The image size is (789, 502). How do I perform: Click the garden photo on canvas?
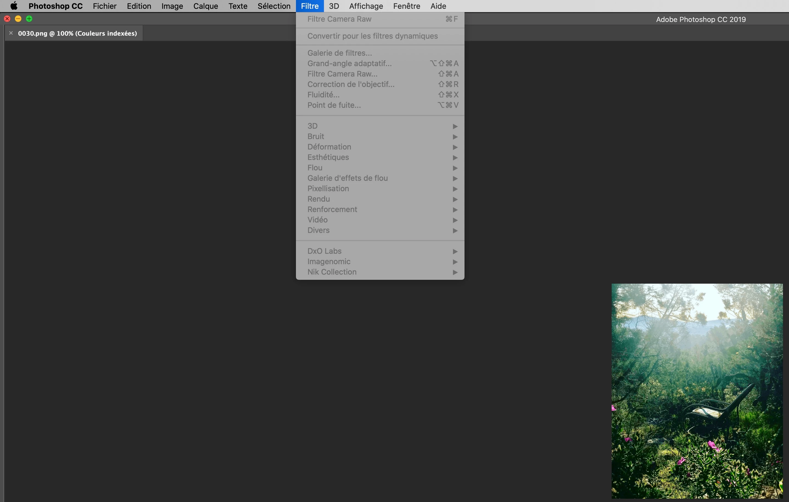pos(696,391)
